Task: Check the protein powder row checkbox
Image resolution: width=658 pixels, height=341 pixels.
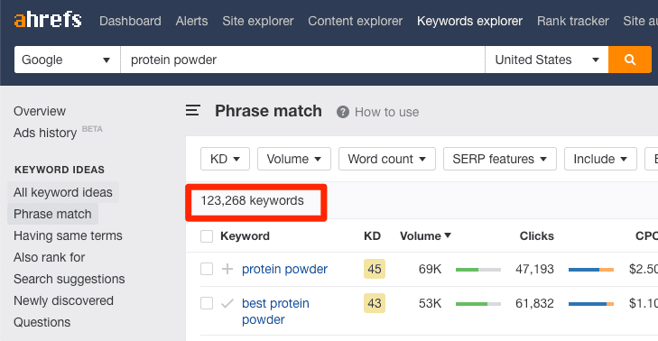Action: pos(207,269)
